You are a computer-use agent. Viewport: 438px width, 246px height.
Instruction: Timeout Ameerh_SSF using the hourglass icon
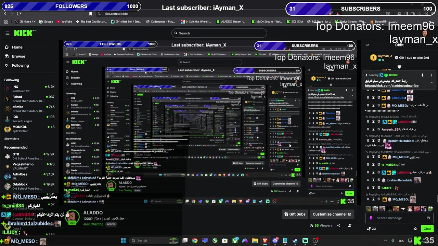click(373, 129)
